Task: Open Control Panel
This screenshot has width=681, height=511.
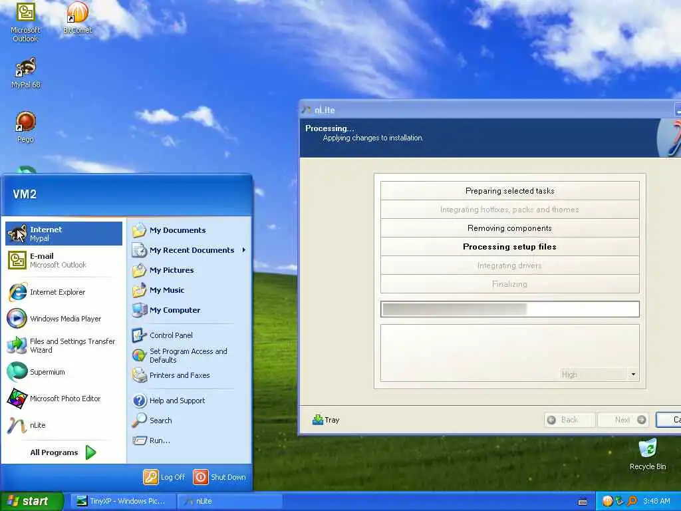Action: tap(189, 335)
